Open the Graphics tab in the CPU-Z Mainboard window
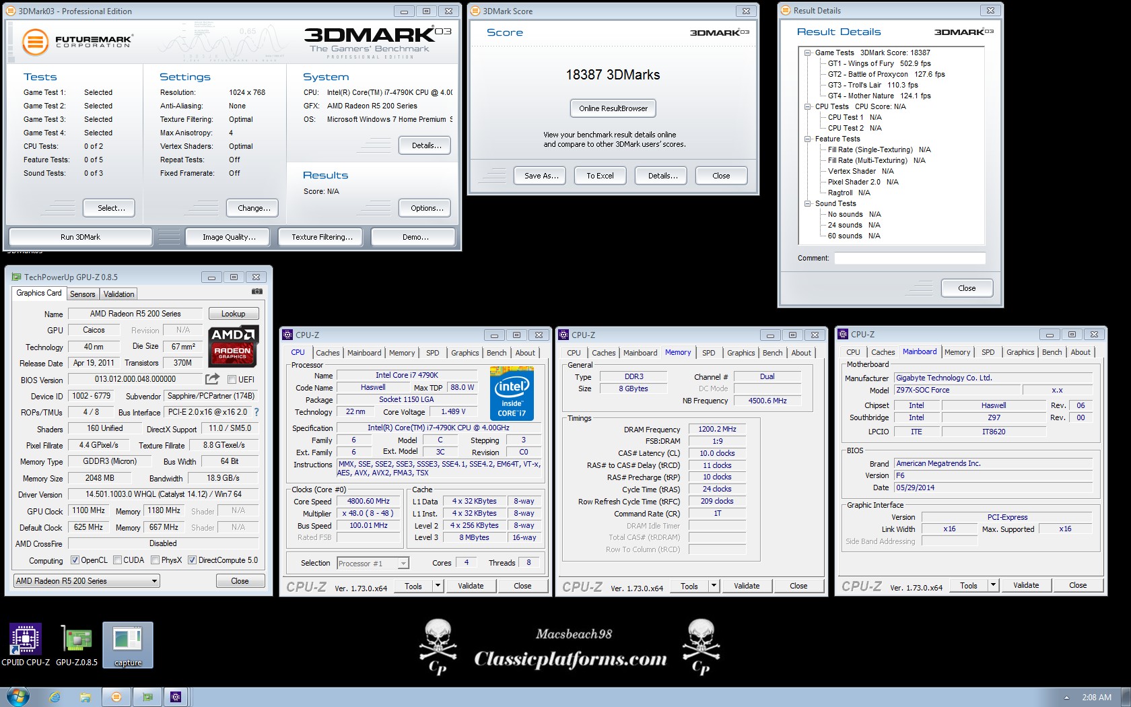Screen dimensions: 1131x707 [x=1021, y=352]
